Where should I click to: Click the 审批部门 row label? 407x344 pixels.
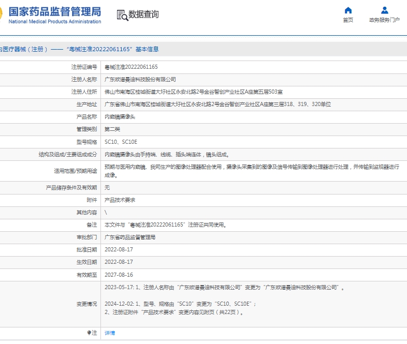[x=86, y=237]
